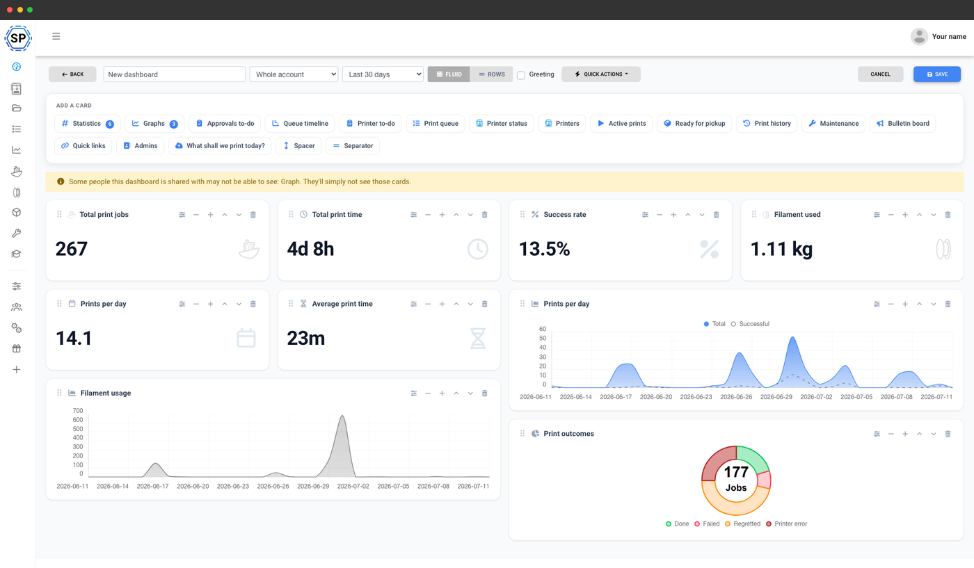The width and height of the screenshot is (974, 568).
Task: Open the cube icon in sidebar
Action: pos(17,213)
